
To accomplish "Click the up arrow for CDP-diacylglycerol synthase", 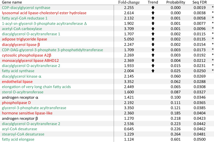I will pos(153,8).
